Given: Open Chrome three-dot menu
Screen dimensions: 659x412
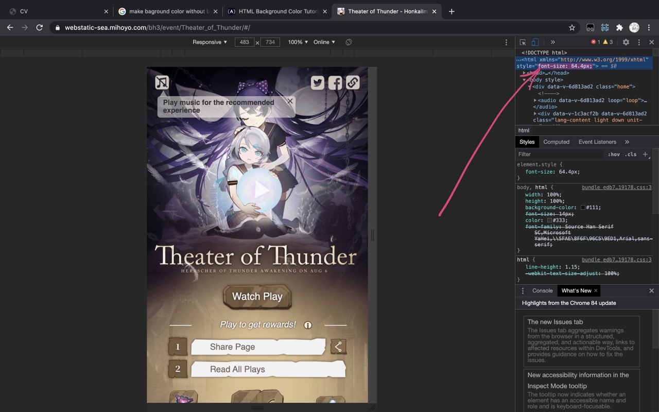Looking at the screenshot, I should [649, 27].
